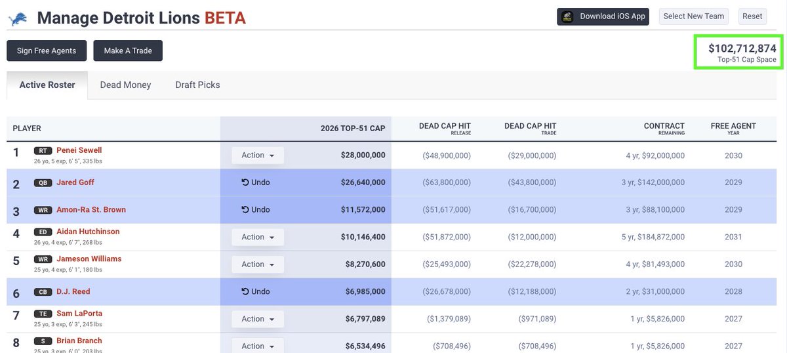Open the Draft Picks tab
Image resolution: width=787 pixels, height=353 pixels.
(197, 85)
